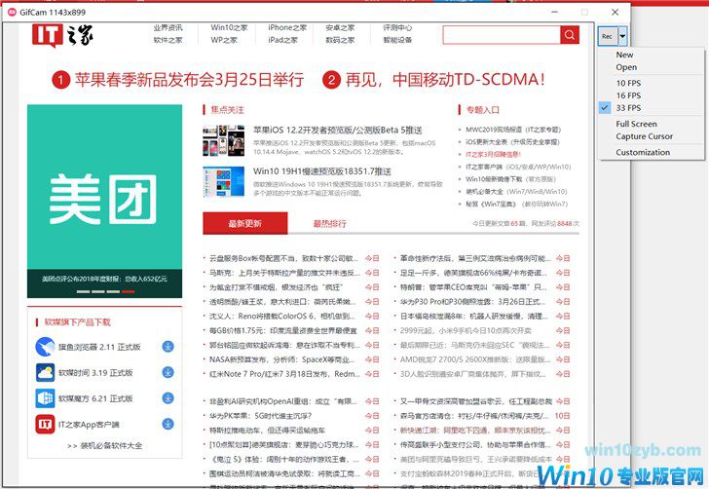This screenshot has width=709, height=489.
Task: Toggle the Capture Cursor option
Action: click(x=644, y=136)
